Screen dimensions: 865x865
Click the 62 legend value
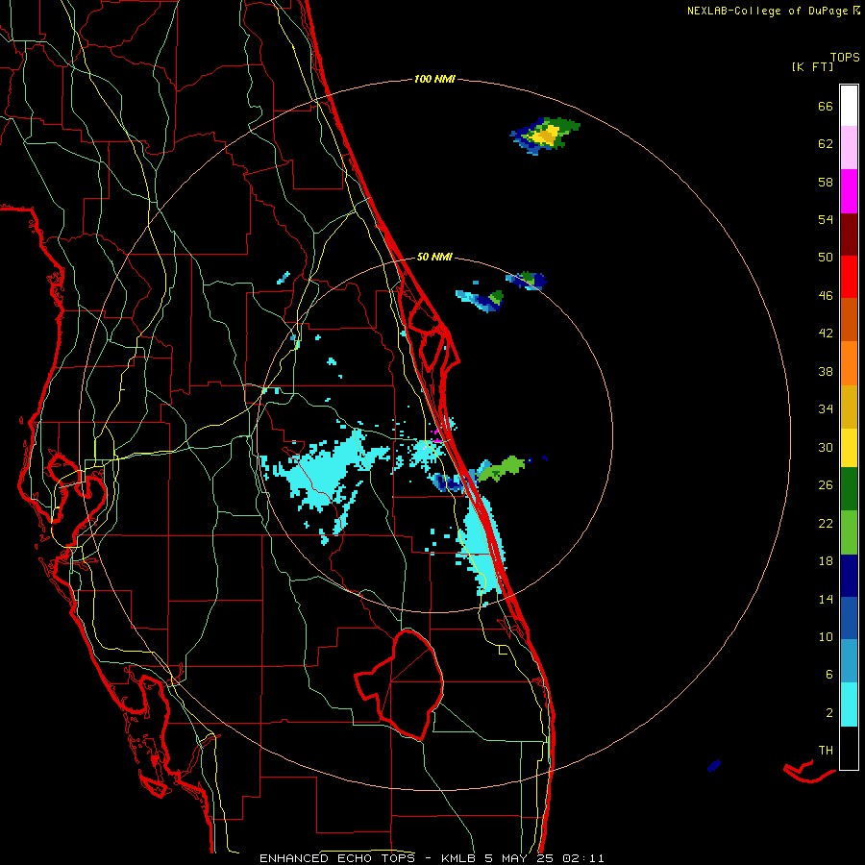826,144
